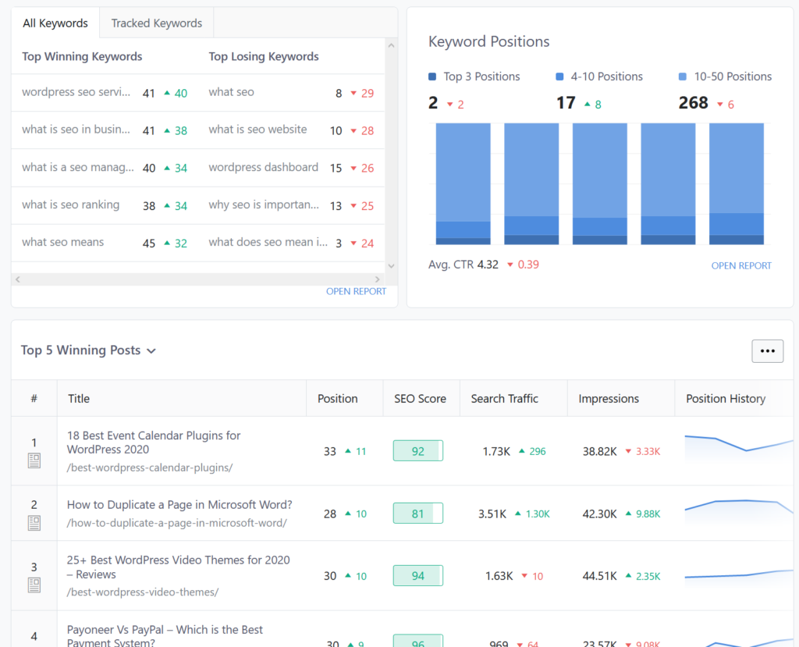The image size is (799, 647).
Task: Select winning keyword 'what seo means'
Action: coord(62,242)
